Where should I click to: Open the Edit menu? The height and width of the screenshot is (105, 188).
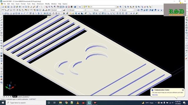pyautogui.click(x=9, y=4)
